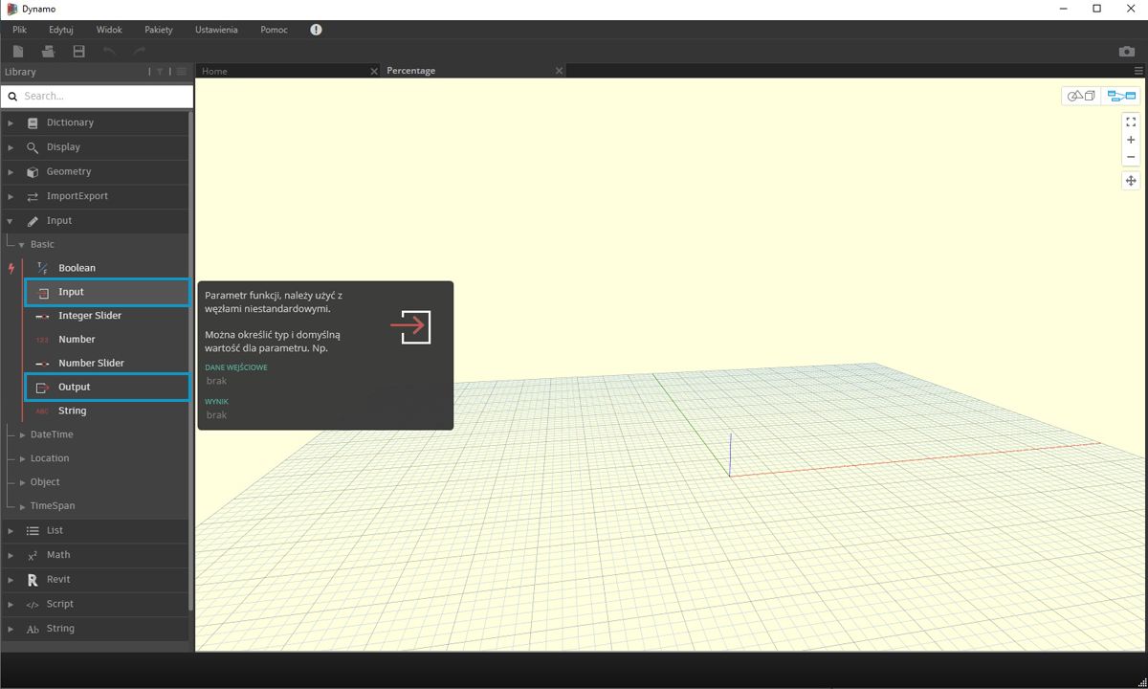
Task: Click the Library panel vertical scrollbar
Action: coord(191,362)
